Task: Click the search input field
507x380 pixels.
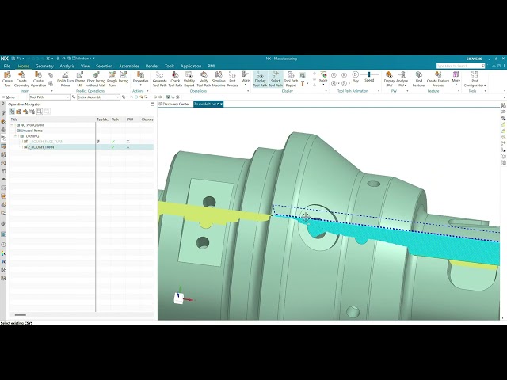Action: (x=459, y=66)
